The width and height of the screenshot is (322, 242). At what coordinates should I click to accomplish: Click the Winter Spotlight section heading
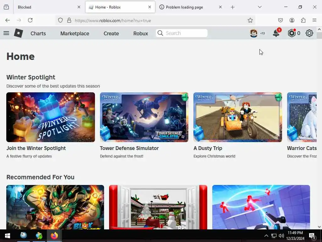(31, 77)
